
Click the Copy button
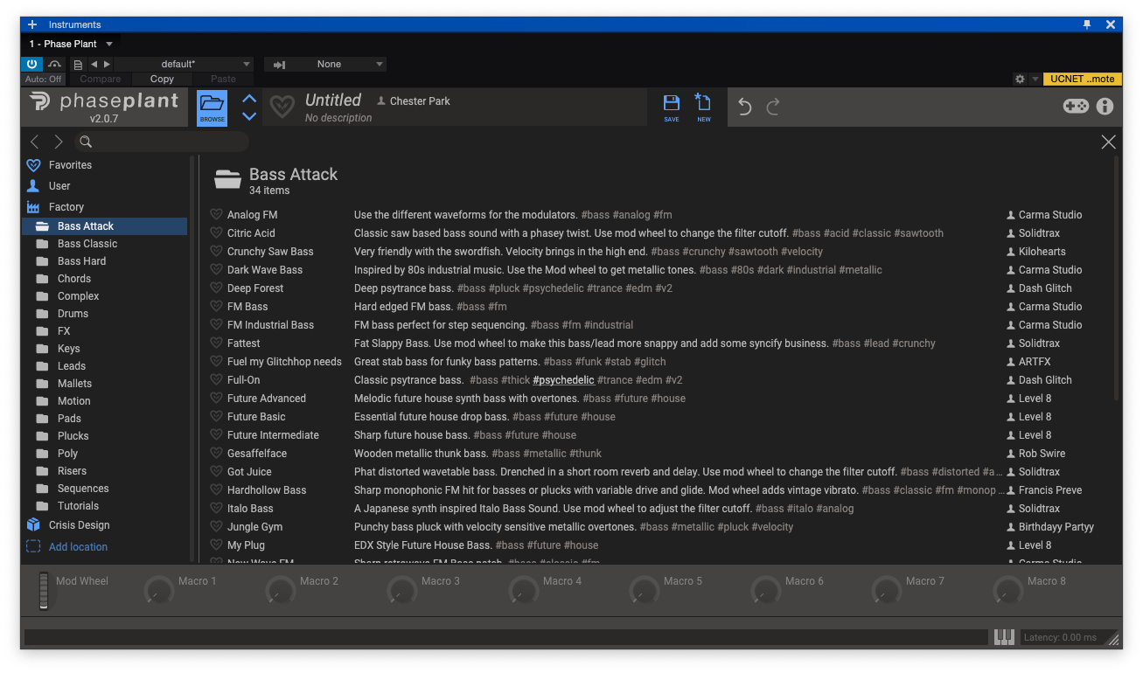pyautogui.click(x=162, y=79)
